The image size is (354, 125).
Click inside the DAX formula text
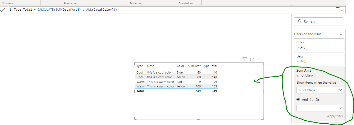point(65,10)
